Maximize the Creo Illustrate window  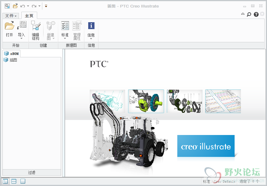(253, 6)
